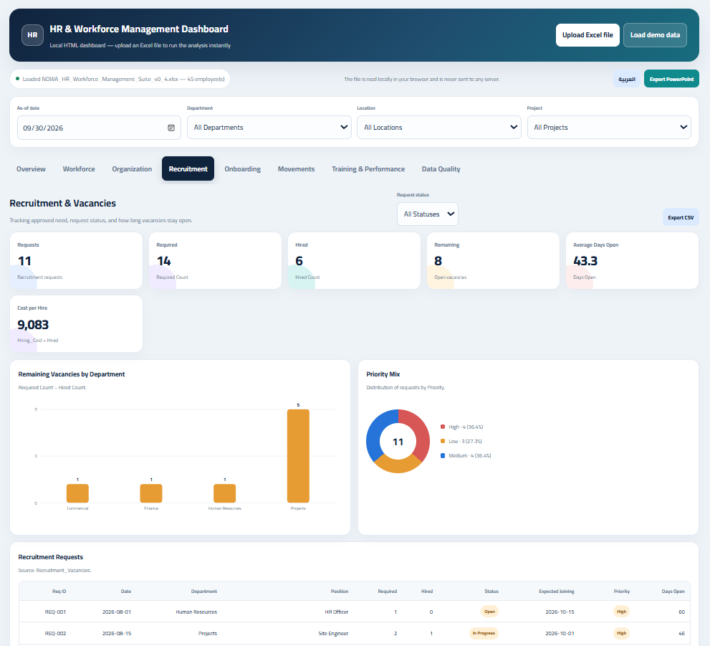The width and height of the screenshot is (710, 646).
Task: Click the High priority badge in REQ-001 row
Action: pyautogui.click(x=621, y=612)
